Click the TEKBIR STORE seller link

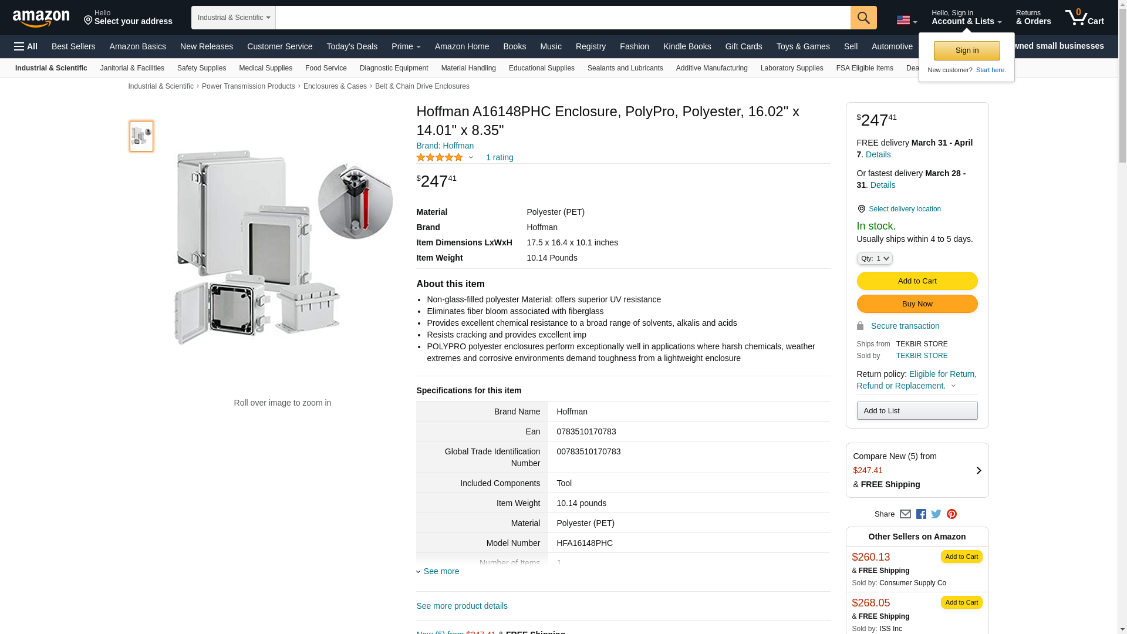click(922, 356)
